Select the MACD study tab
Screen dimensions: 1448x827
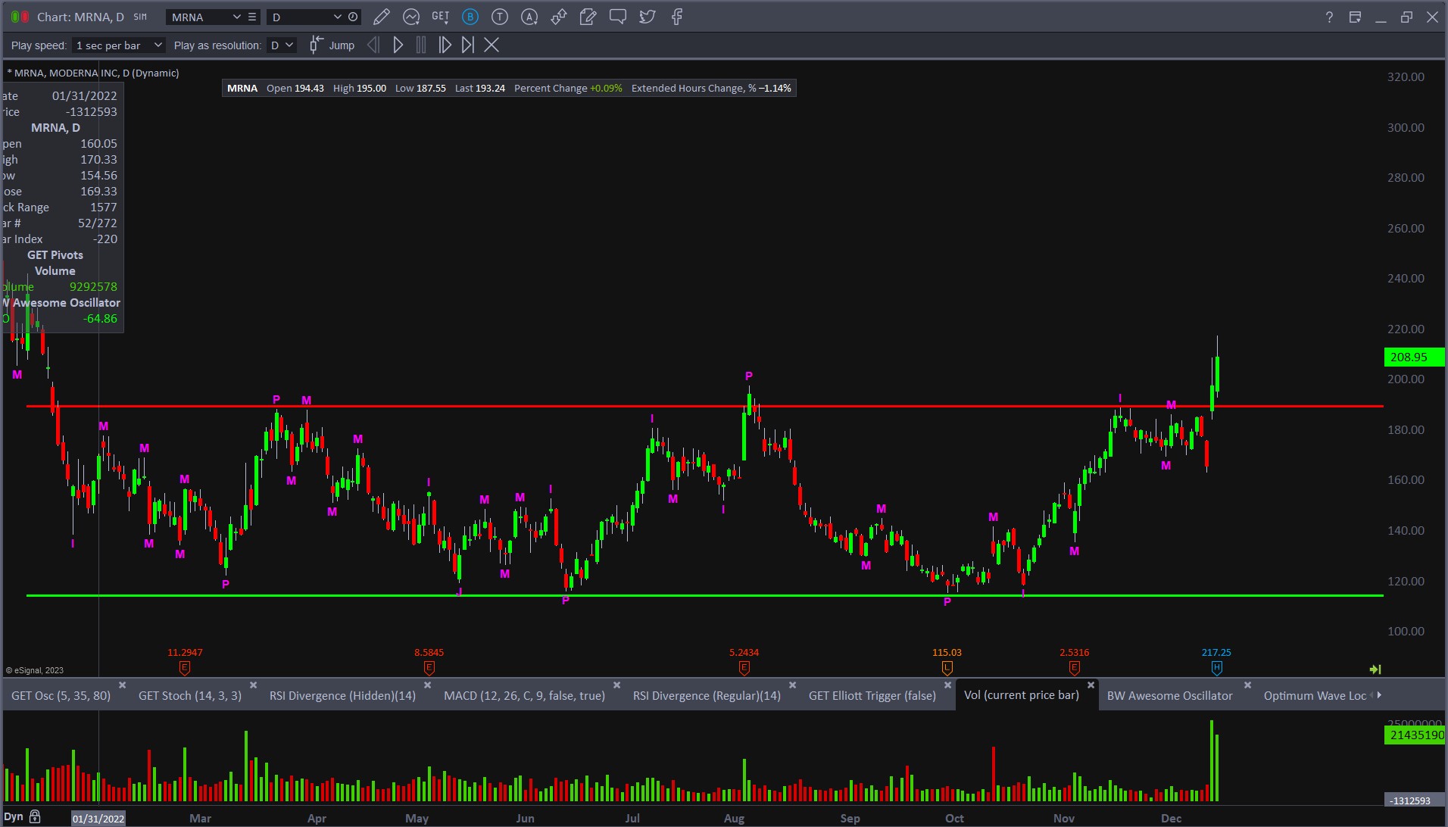[524, 695]
